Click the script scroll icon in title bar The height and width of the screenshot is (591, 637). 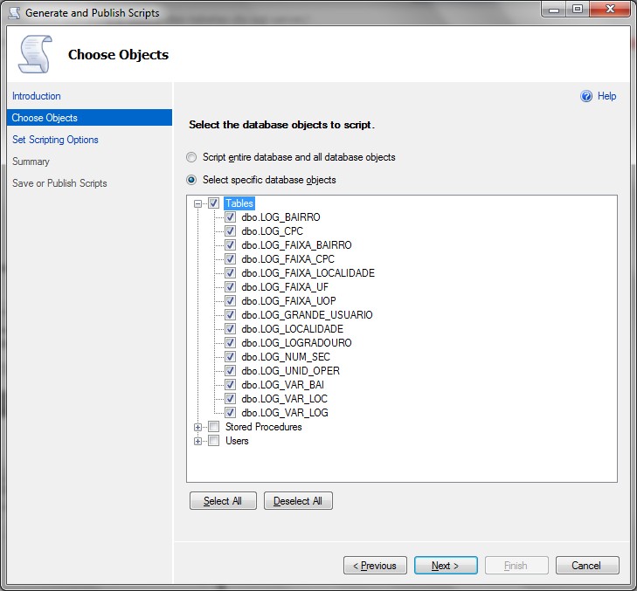(15, 12)
